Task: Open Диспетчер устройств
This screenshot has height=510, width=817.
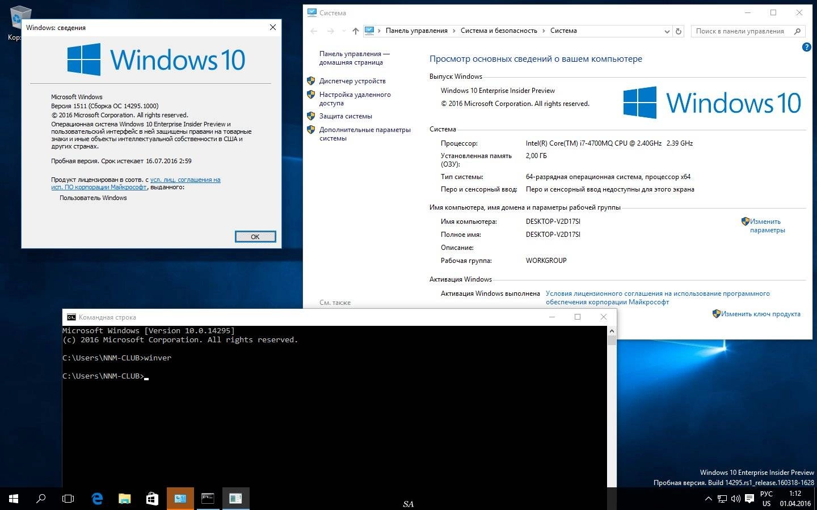Action: [352, 81]
